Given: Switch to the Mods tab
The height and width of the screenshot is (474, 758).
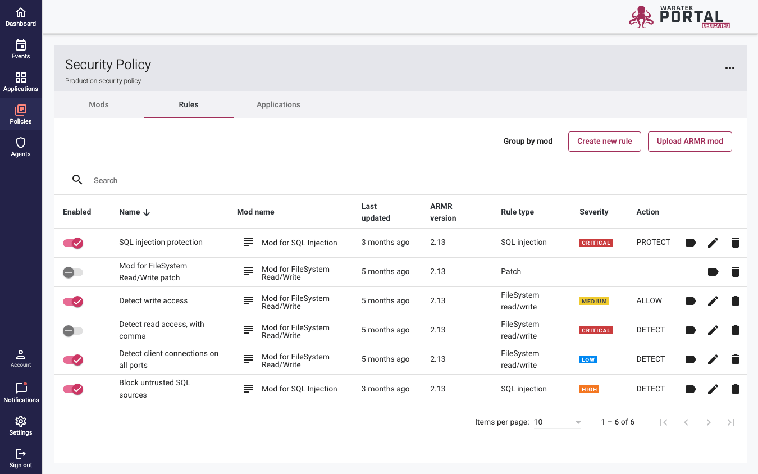Looking at the screenshot, I should (x=99, y=104).
